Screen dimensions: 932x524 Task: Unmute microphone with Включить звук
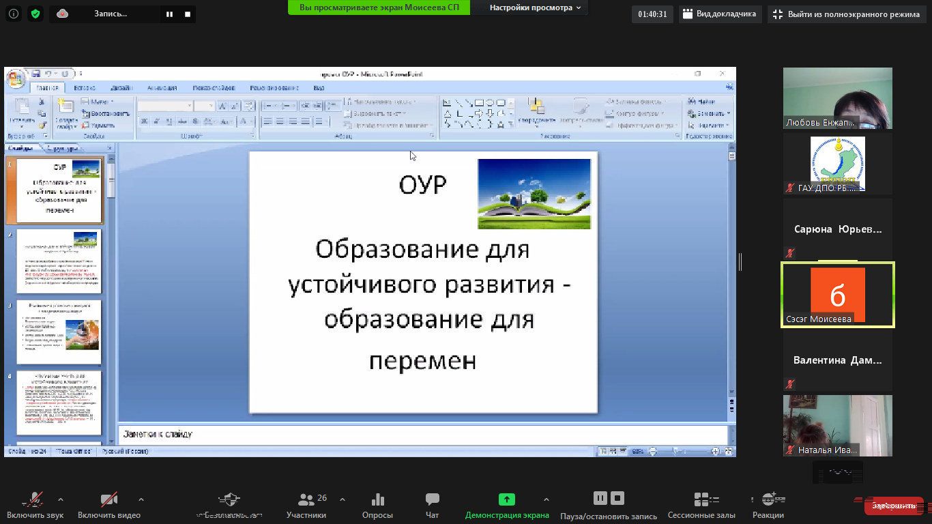tap(35, 500)
